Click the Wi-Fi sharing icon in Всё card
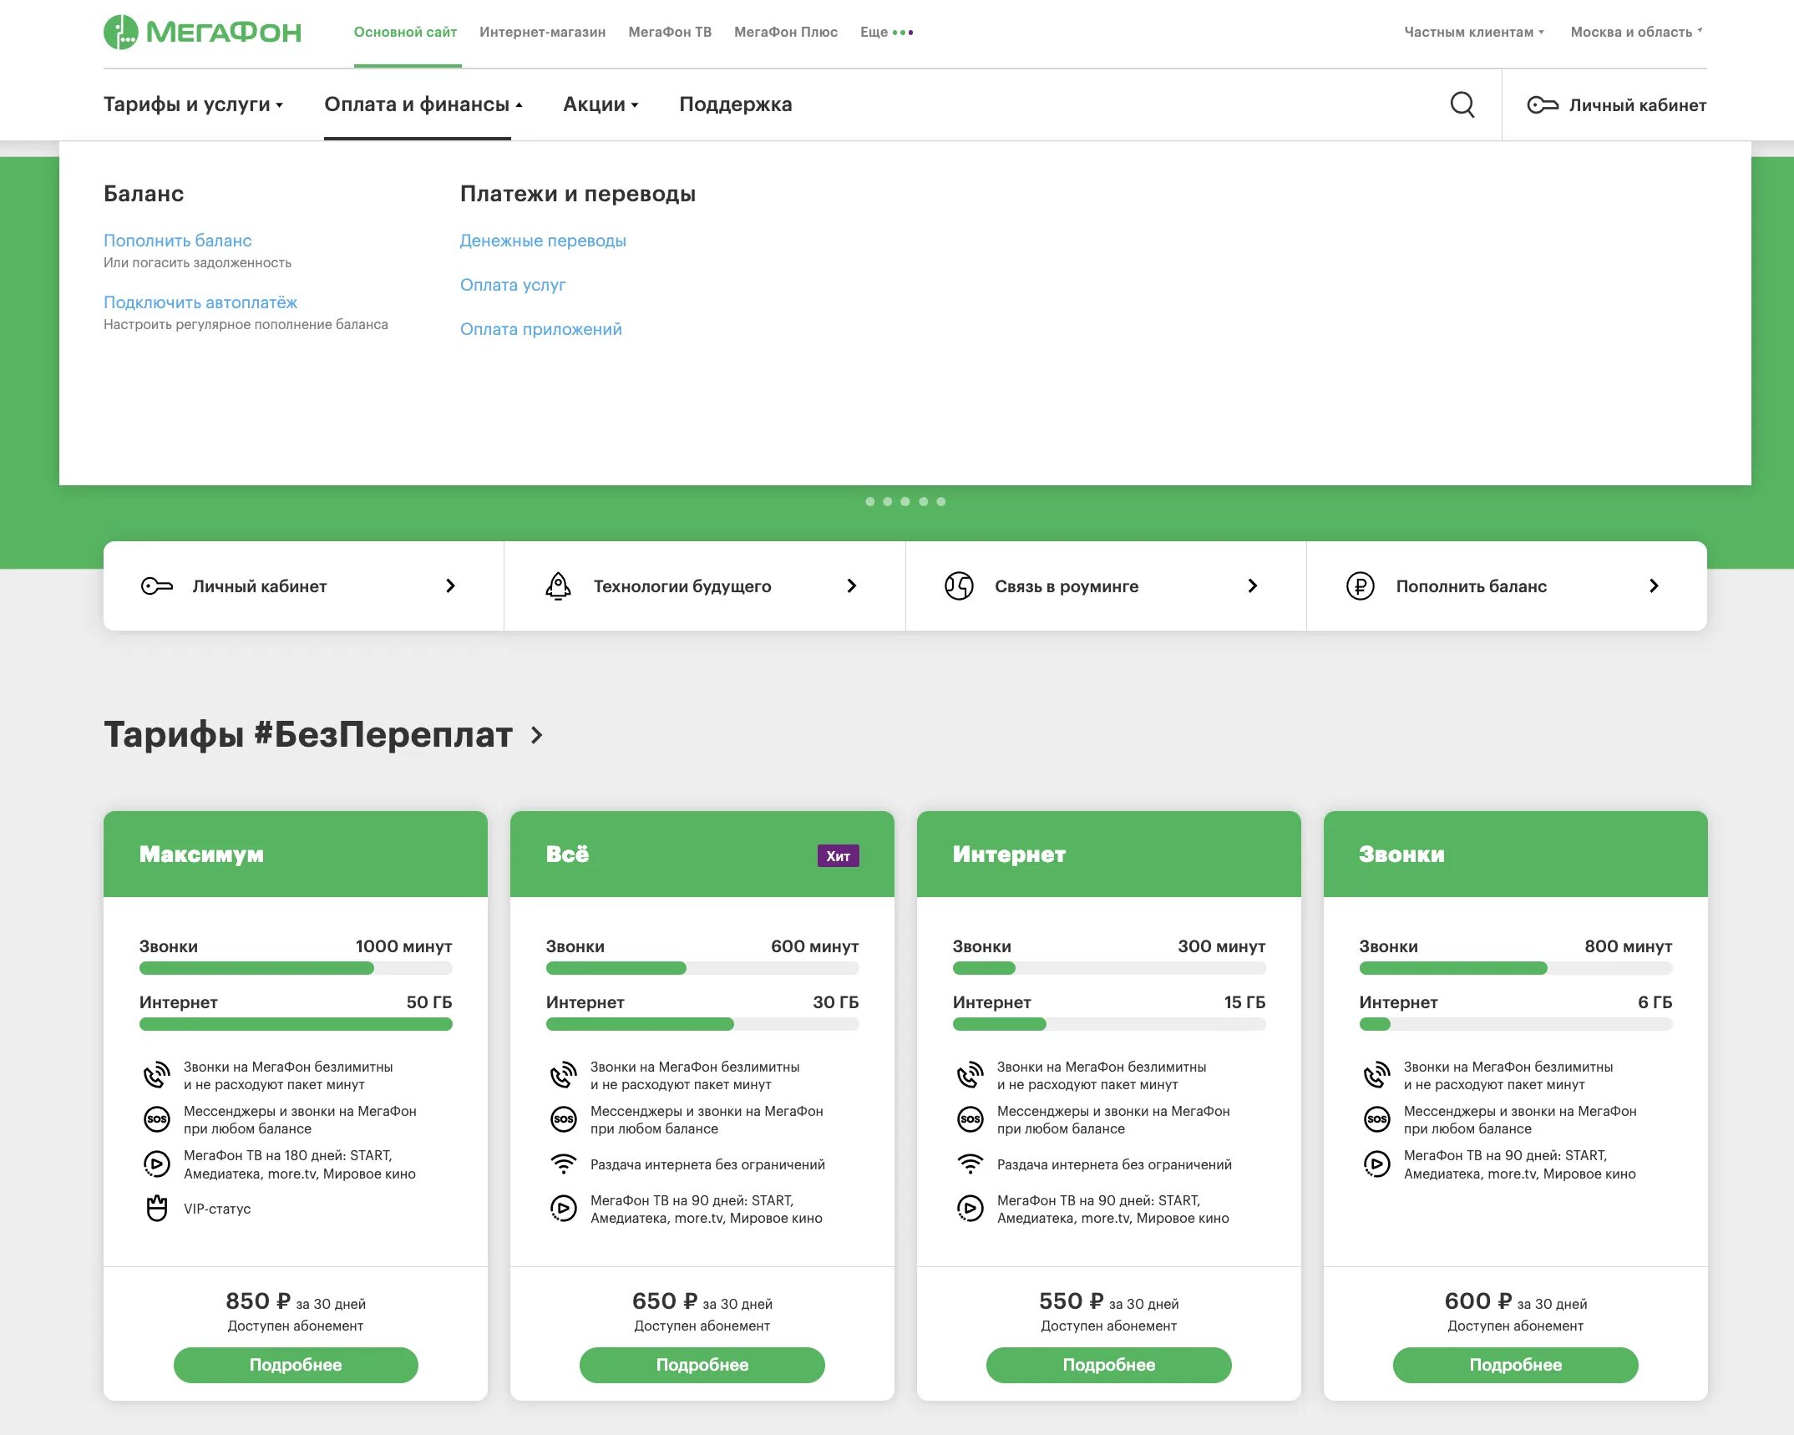 coord(563,1164)
